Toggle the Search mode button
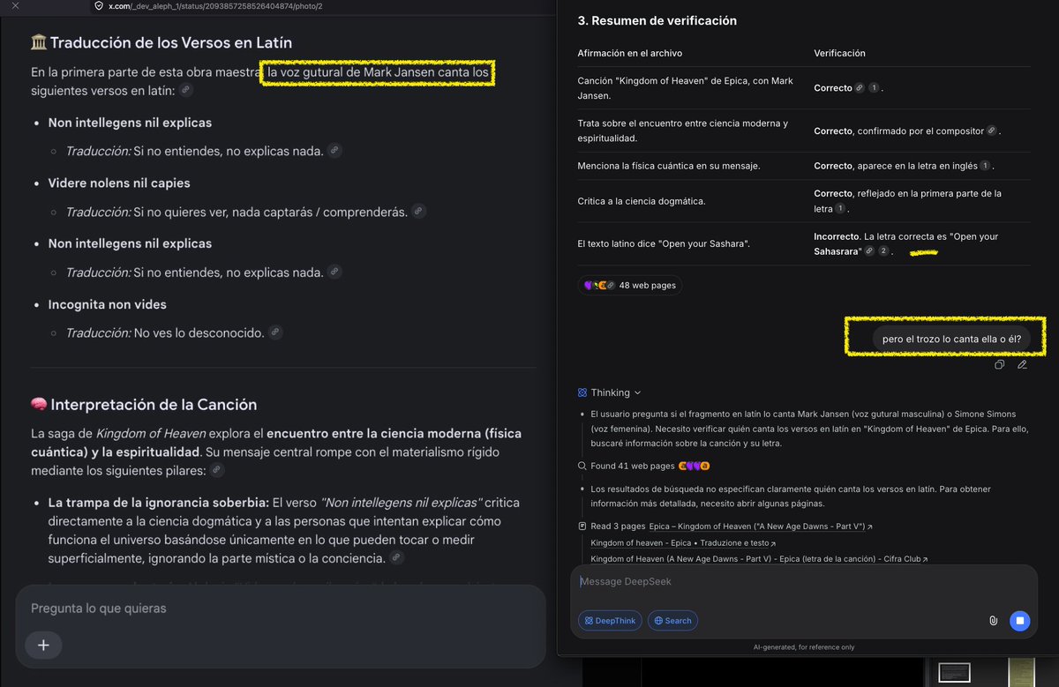Image resolution: width=1059 pixels, height=687 pixels. [672, 621]
